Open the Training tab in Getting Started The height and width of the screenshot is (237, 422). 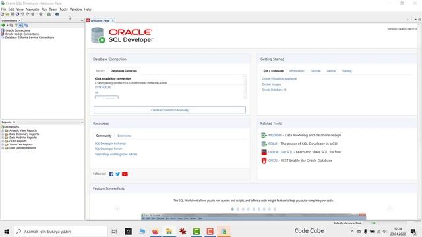[347, 71]
